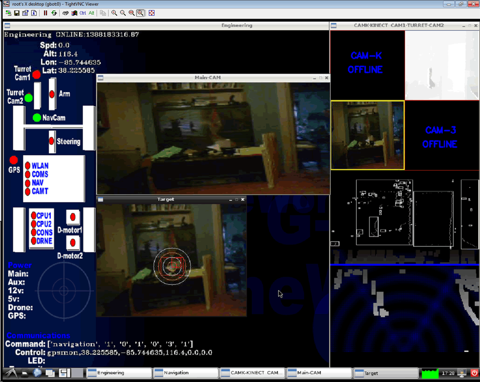Click the red target reticle in Target window
Screen dimensions: 480x382
[x=172, y=266]
